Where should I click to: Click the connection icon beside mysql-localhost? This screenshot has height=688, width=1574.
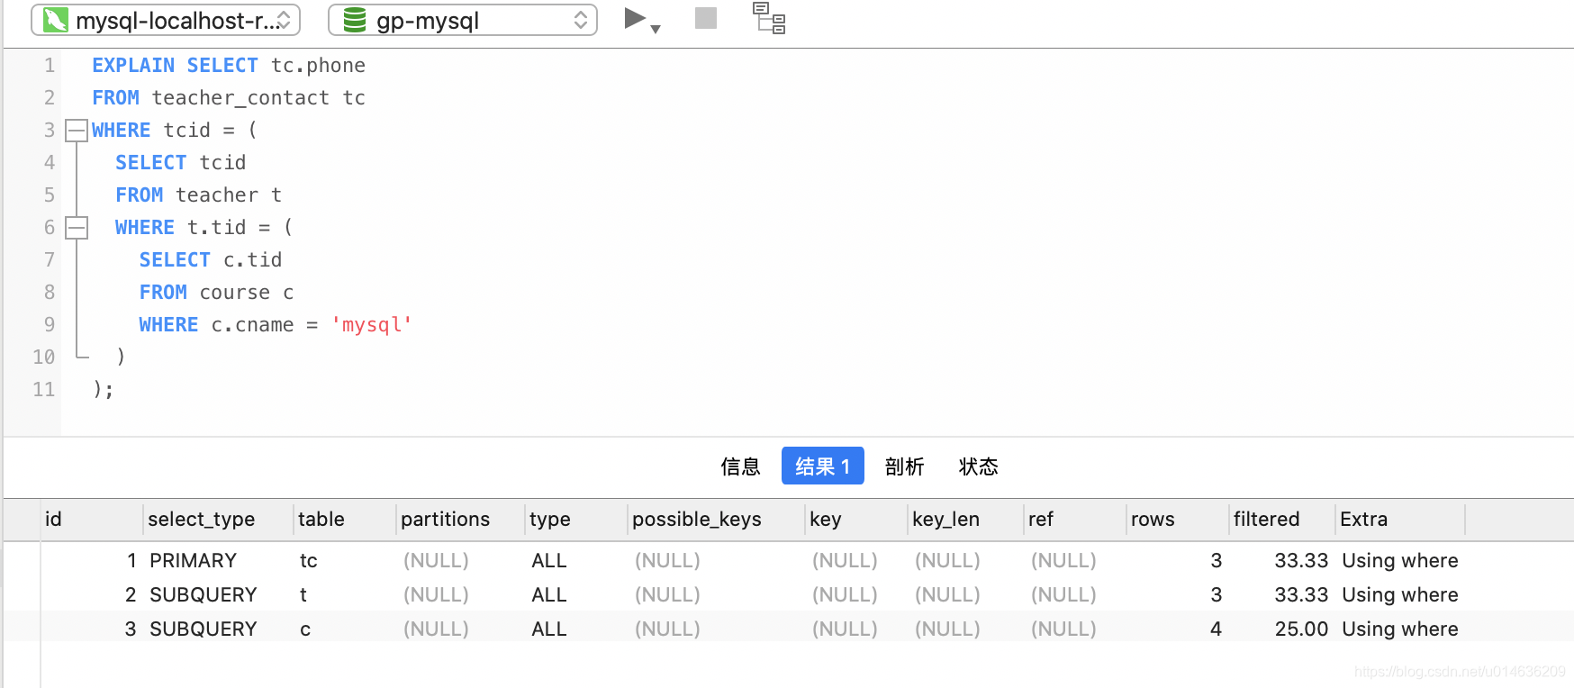56,20
